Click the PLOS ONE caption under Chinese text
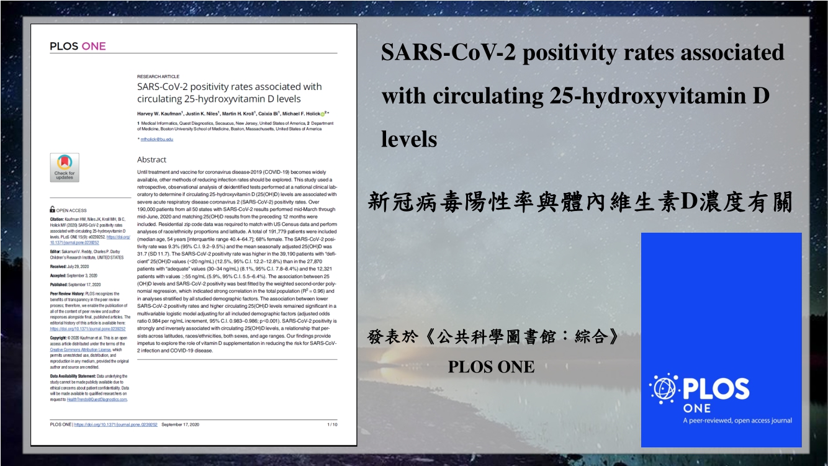The width and height of the screenshot is (828, 466). pyautogui.click(x=491, y=367)
